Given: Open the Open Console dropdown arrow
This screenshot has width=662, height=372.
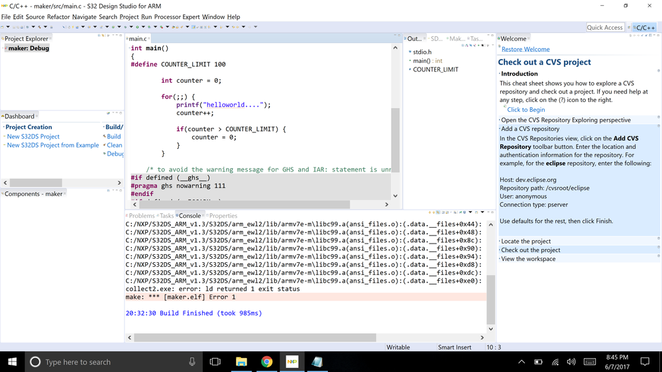Looking at the screenshot, I should (x=482, y=212).
